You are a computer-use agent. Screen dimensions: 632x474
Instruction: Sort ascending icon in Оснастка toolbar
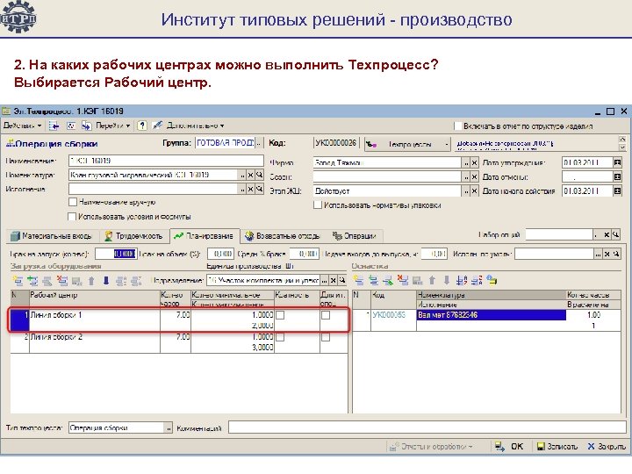tap(462, 280)
